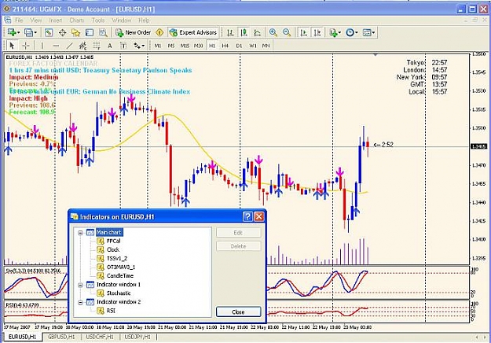491x343 pixels.
Task: Switch to GBPUSD,H1 chart tab
Action: (x=61, y=337)
